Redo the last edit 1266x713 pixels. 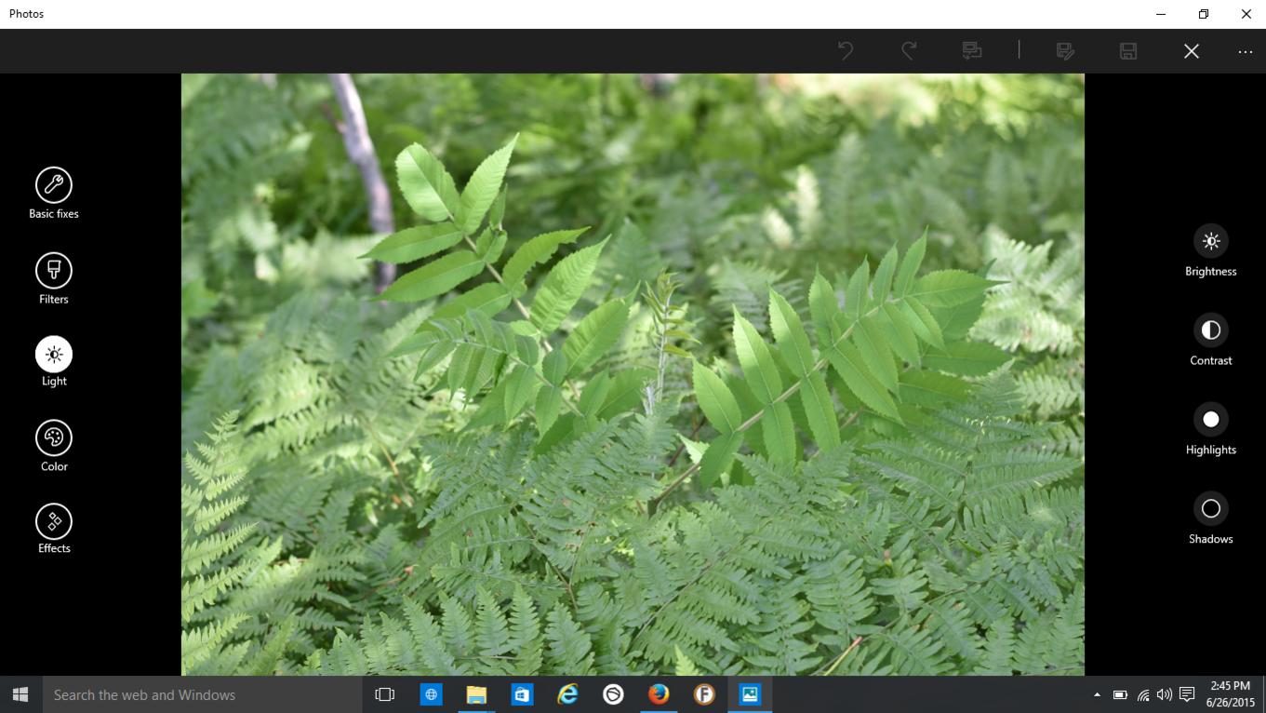point(909,50)
